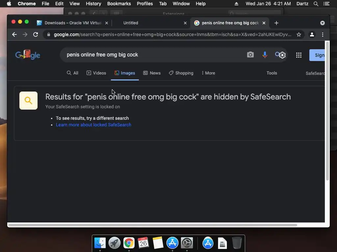Open the SafeSearch setting
337x252 pixels.
315,73
